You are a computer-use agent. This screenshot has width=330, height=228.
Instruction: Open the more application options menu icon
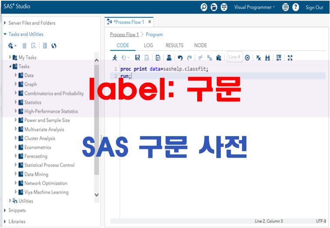point(286,7)
